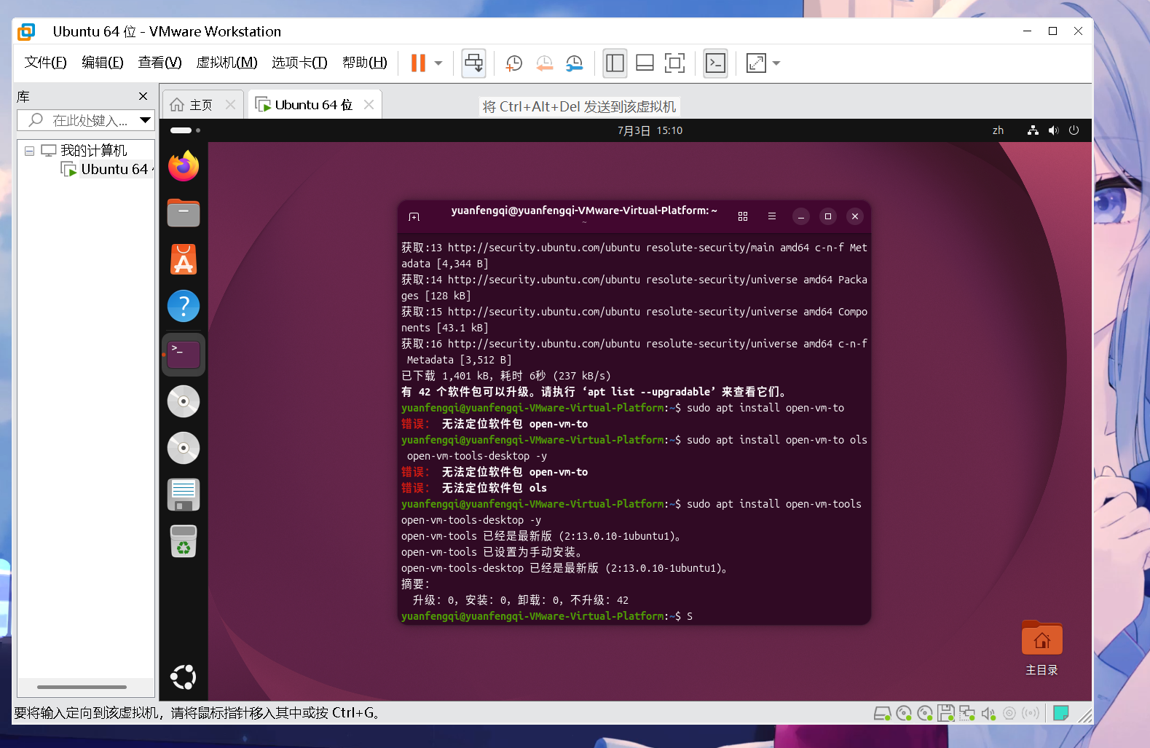
Task: Open the first disc icon in dock
Action: 184,401
